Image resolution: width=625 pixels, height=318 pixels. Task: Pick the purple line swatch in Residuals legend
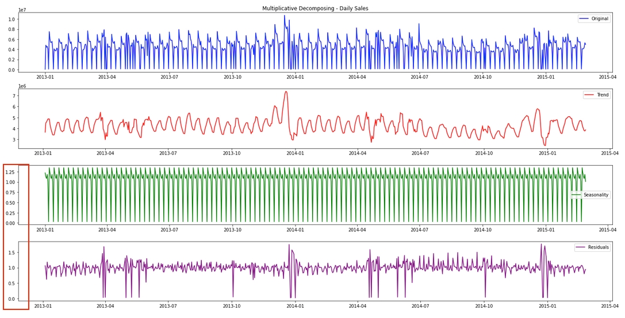coord(580,247)
